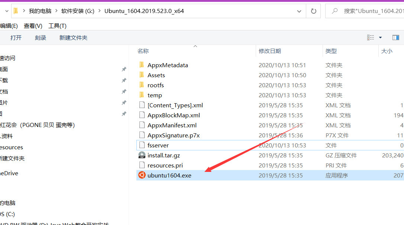Image resolution: width=404 pixels, height=225 pixels.
Task: Open the resources folder in the sidebar
Action: coord(12,147)
